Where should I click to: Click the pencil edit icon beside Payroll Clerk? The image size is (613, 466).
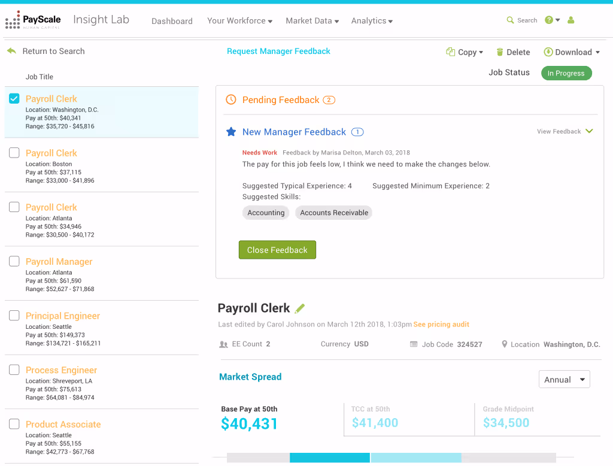tap(300, 307)
